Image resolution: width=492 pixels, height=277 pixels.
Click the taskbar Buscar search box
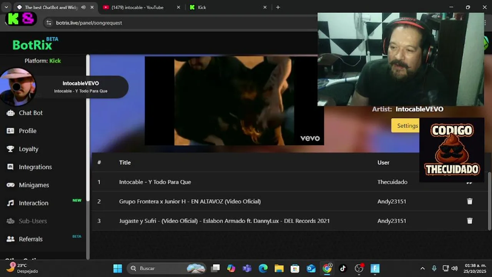(x=166, y=268)
